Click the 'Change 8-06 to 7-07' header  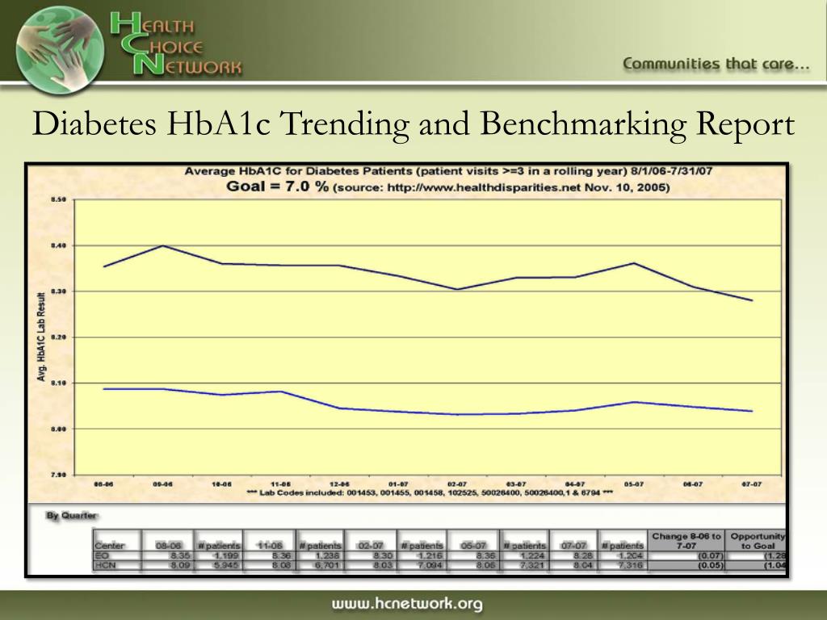click(x=686, y=541)
